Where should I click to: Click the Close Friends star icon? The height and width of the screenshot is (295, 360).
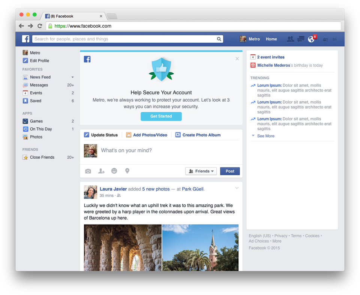[x=25, y=157]
